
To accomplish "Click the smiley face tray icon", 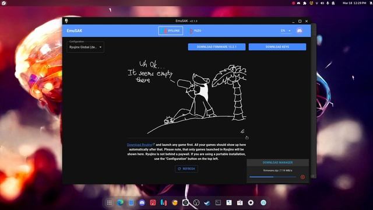I will point(311,3).
